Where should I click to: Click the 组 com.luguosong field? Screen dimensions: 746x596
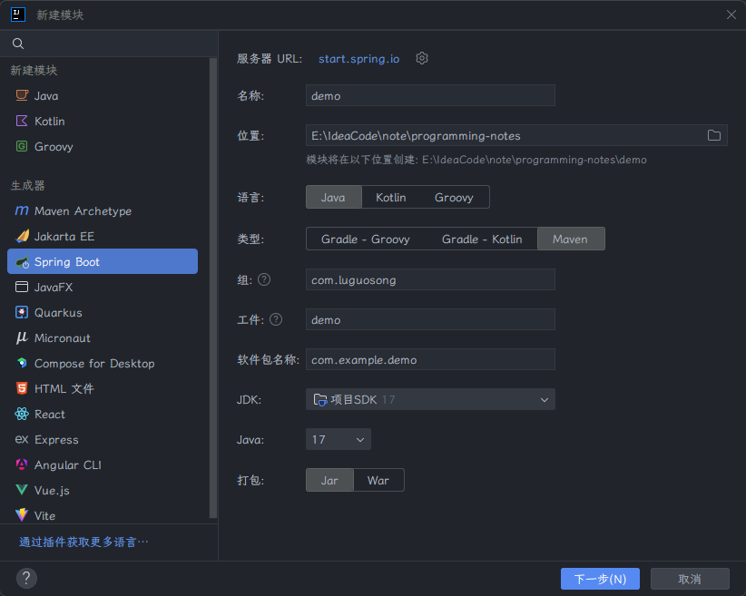[x=430, y=279]
